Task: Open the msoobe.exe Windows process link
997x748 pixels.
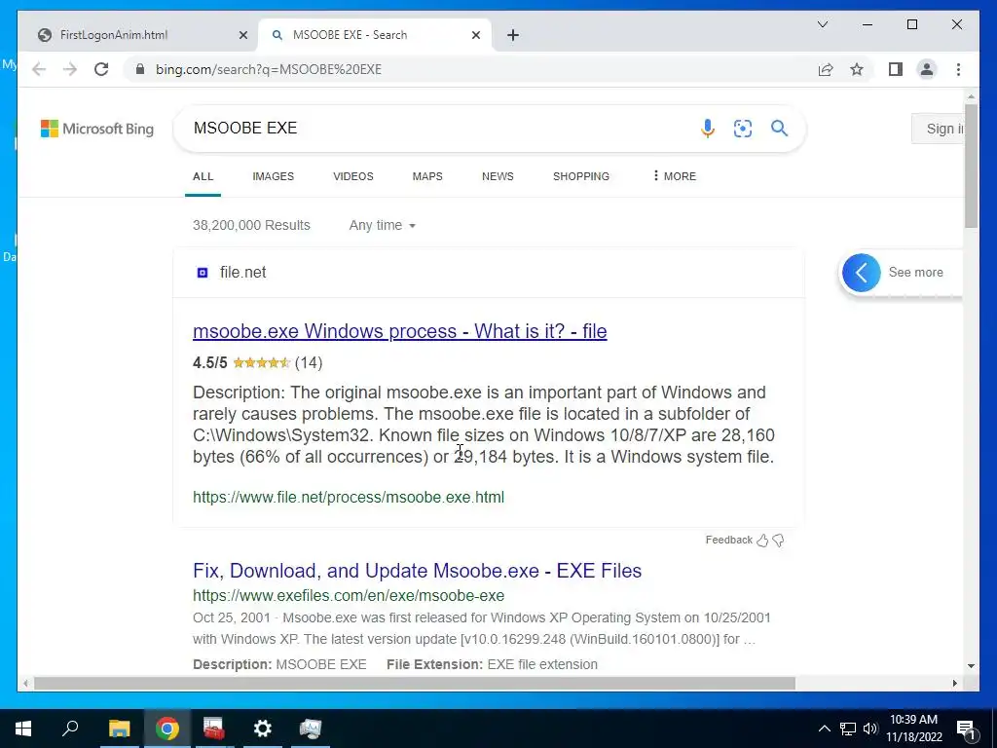Action: pyautogui.click(x=400, y=331)
